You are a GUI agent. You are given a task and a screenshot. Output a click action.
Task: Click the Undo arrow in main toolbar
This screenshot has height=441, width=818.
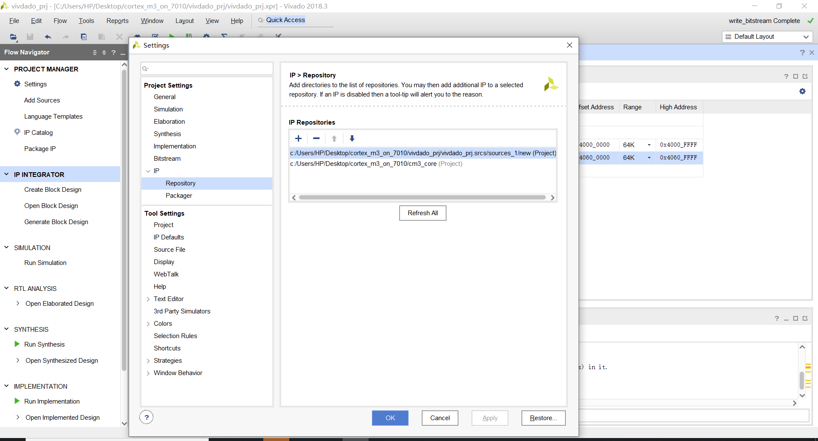point(48,37)
